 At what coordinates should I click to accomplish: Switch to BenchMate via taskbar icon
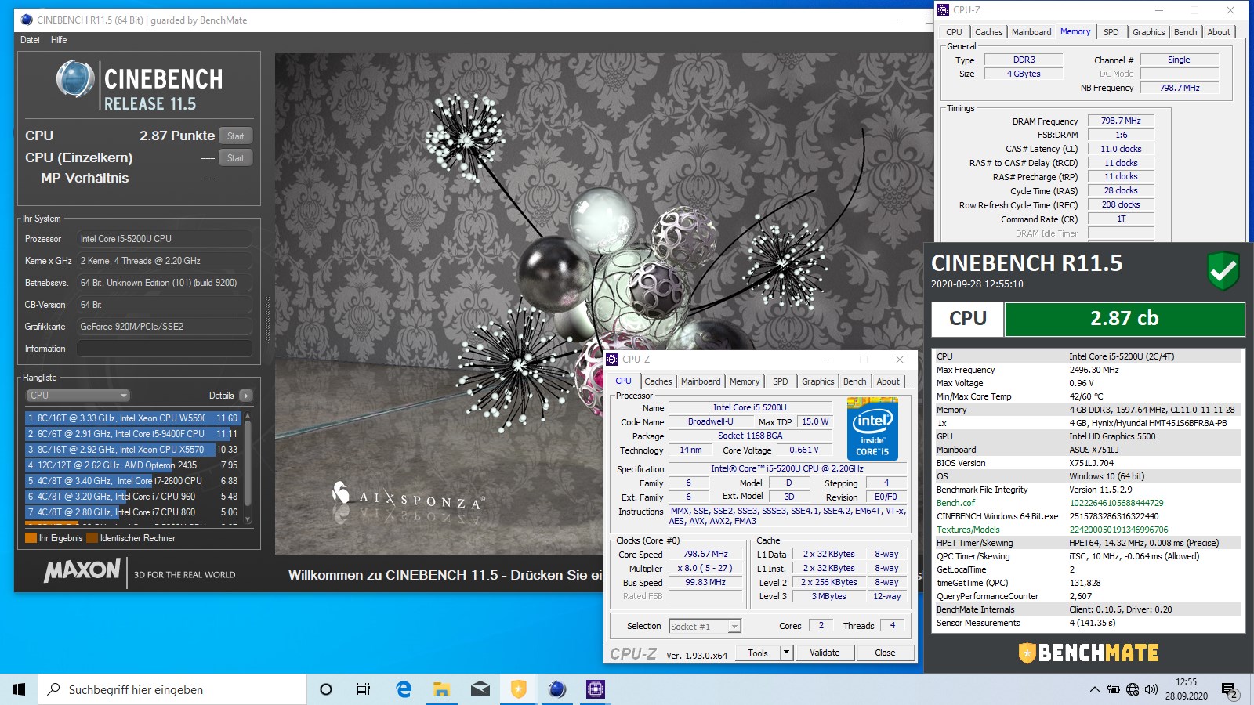(x=518, y=689)
